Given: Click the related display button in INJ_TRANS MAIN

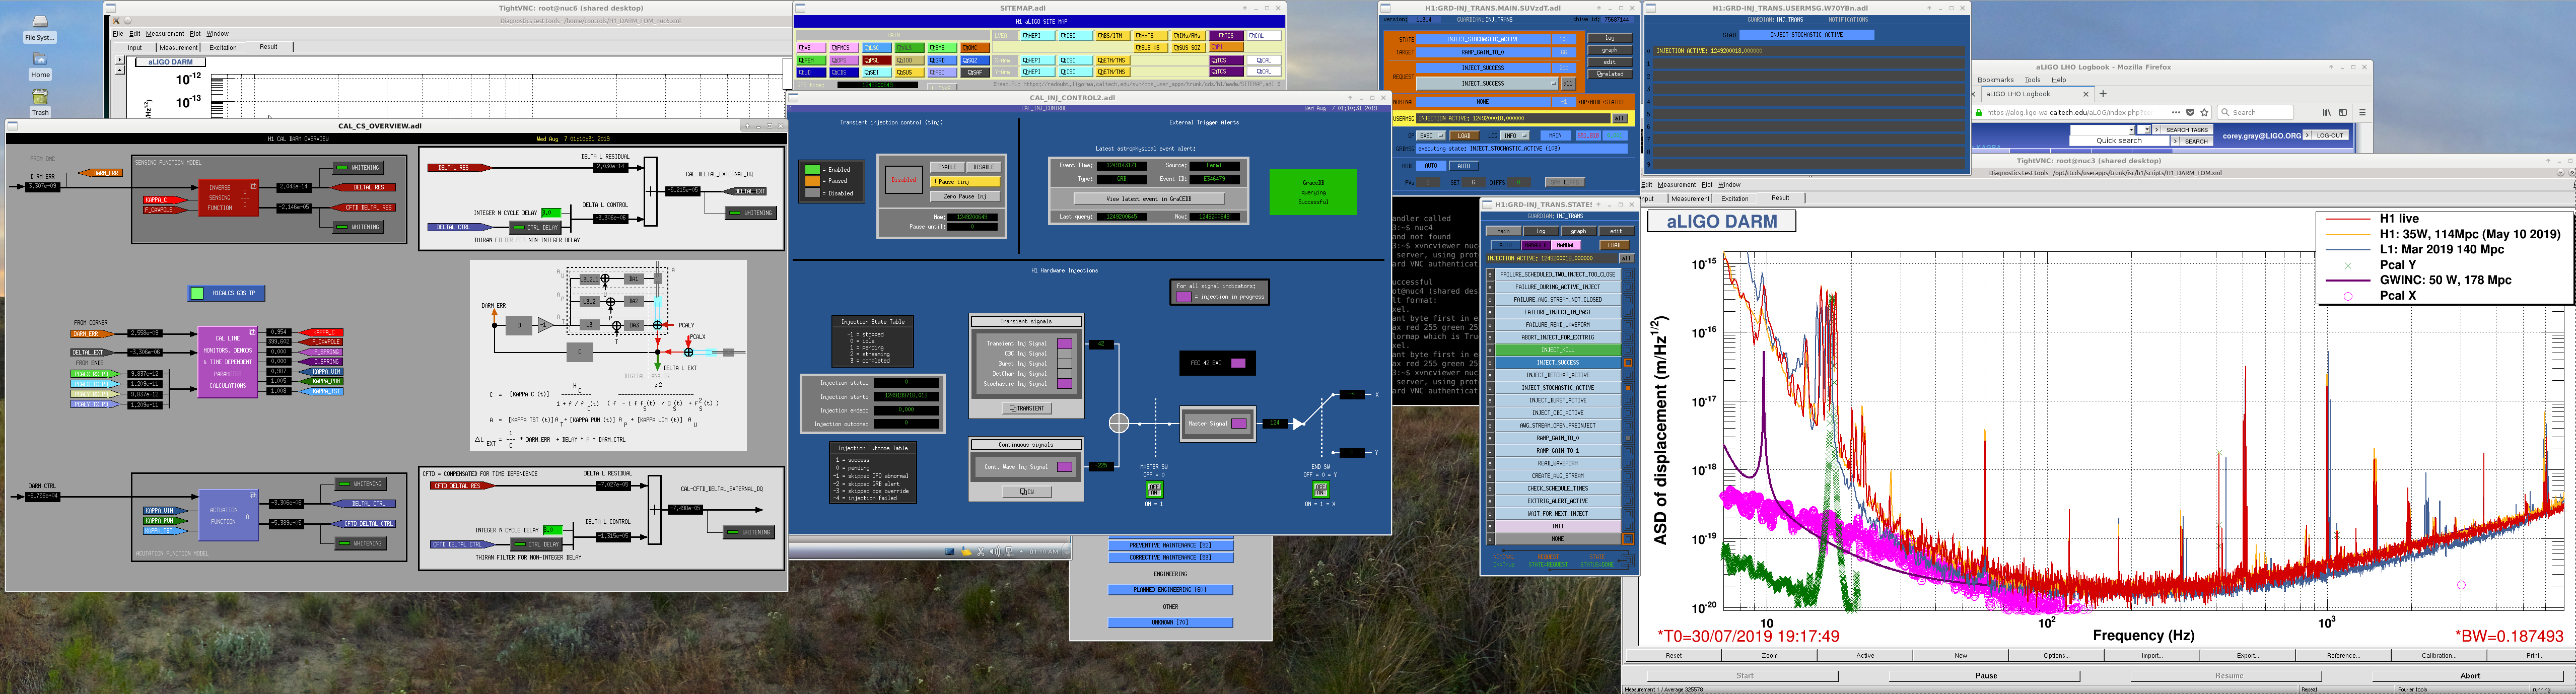Looking at the screenshot, I should coord(1610,74).
